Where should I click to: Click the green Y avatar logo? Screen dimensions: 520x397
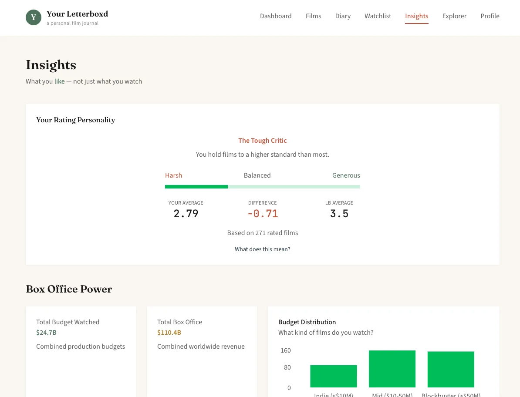pyautogui.click(x=34, y=17)
